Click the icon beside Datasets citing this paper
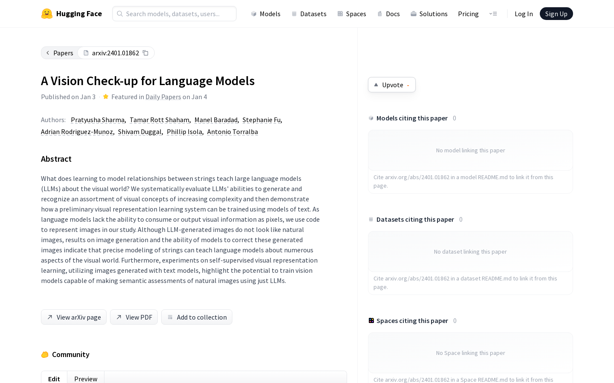 tap(371, 219)
